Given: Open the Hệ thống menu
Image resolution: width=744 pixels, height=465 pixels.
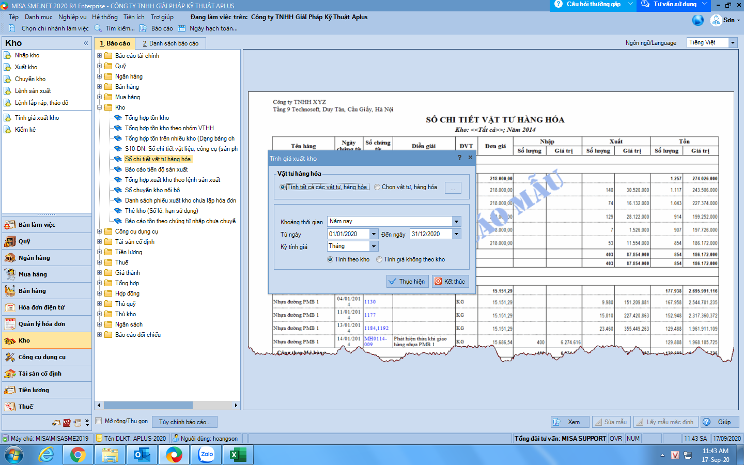Looking at the screenshot, I should pos(105,17).
